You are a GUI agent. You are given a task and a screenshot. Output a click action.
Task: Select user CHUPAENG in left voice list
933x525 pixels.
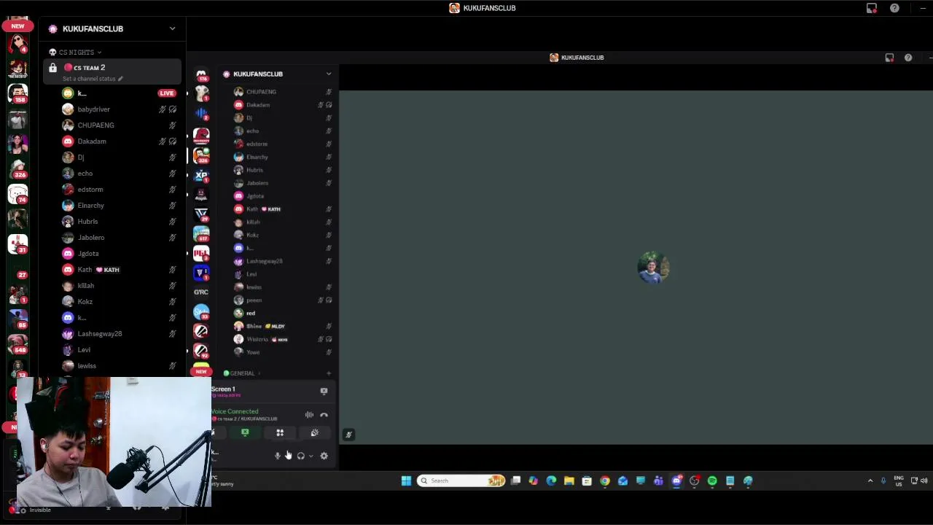tap(95, 125)
